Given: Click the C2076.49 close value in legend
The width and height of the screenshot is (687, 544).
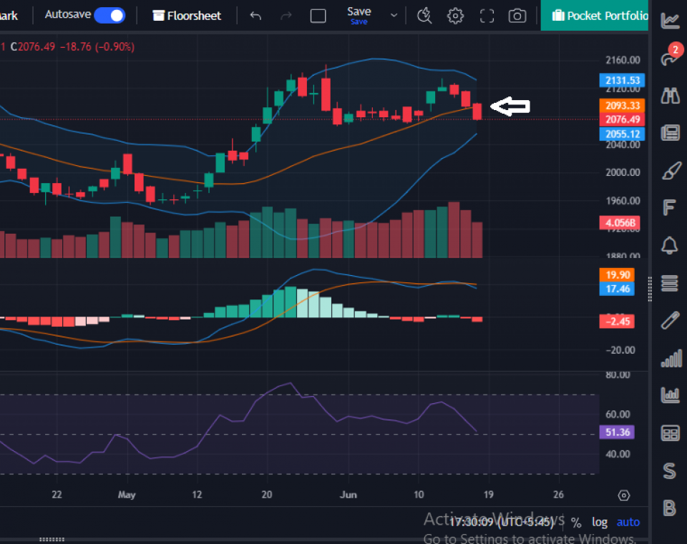Looking at the screenshot, I should (33, 47).
